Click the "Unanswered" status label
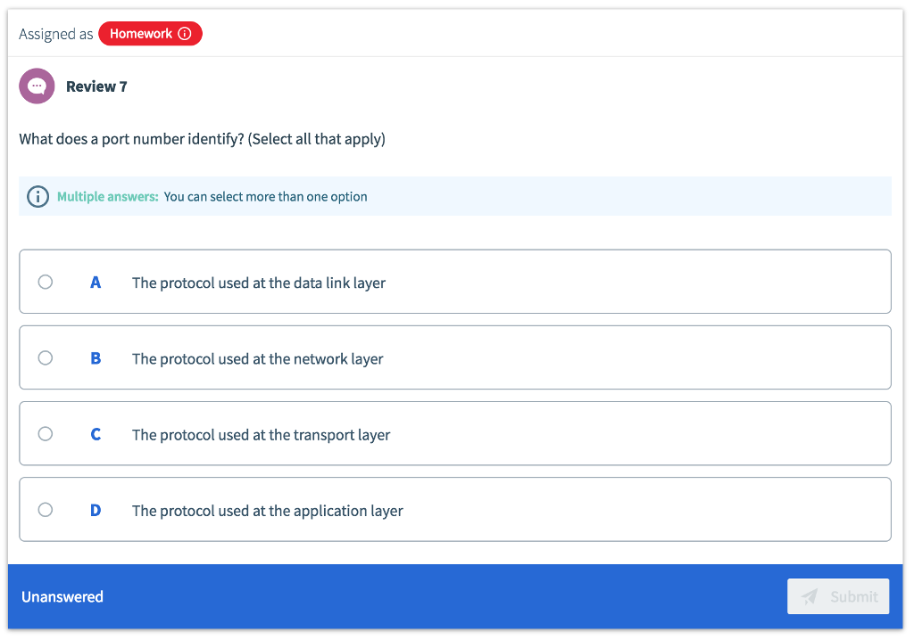 [x=62, y=596]
